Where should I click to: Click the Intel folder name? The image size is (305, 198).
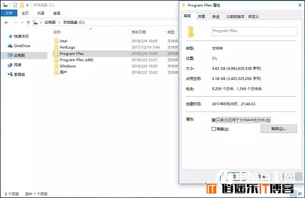(x=63, y=41)
